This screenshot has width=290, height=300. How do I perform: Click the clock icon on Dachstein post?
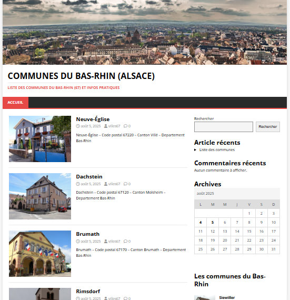[x=78, y=184]
